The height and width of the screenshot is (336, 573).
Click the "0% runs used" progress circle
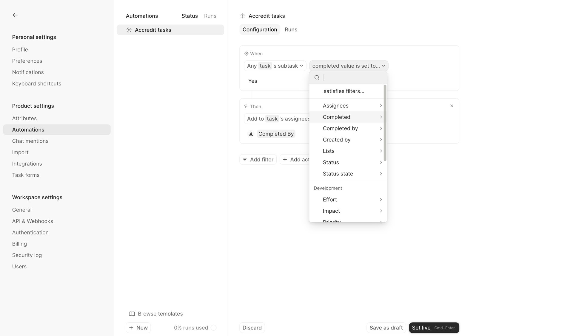pos(214,327)
